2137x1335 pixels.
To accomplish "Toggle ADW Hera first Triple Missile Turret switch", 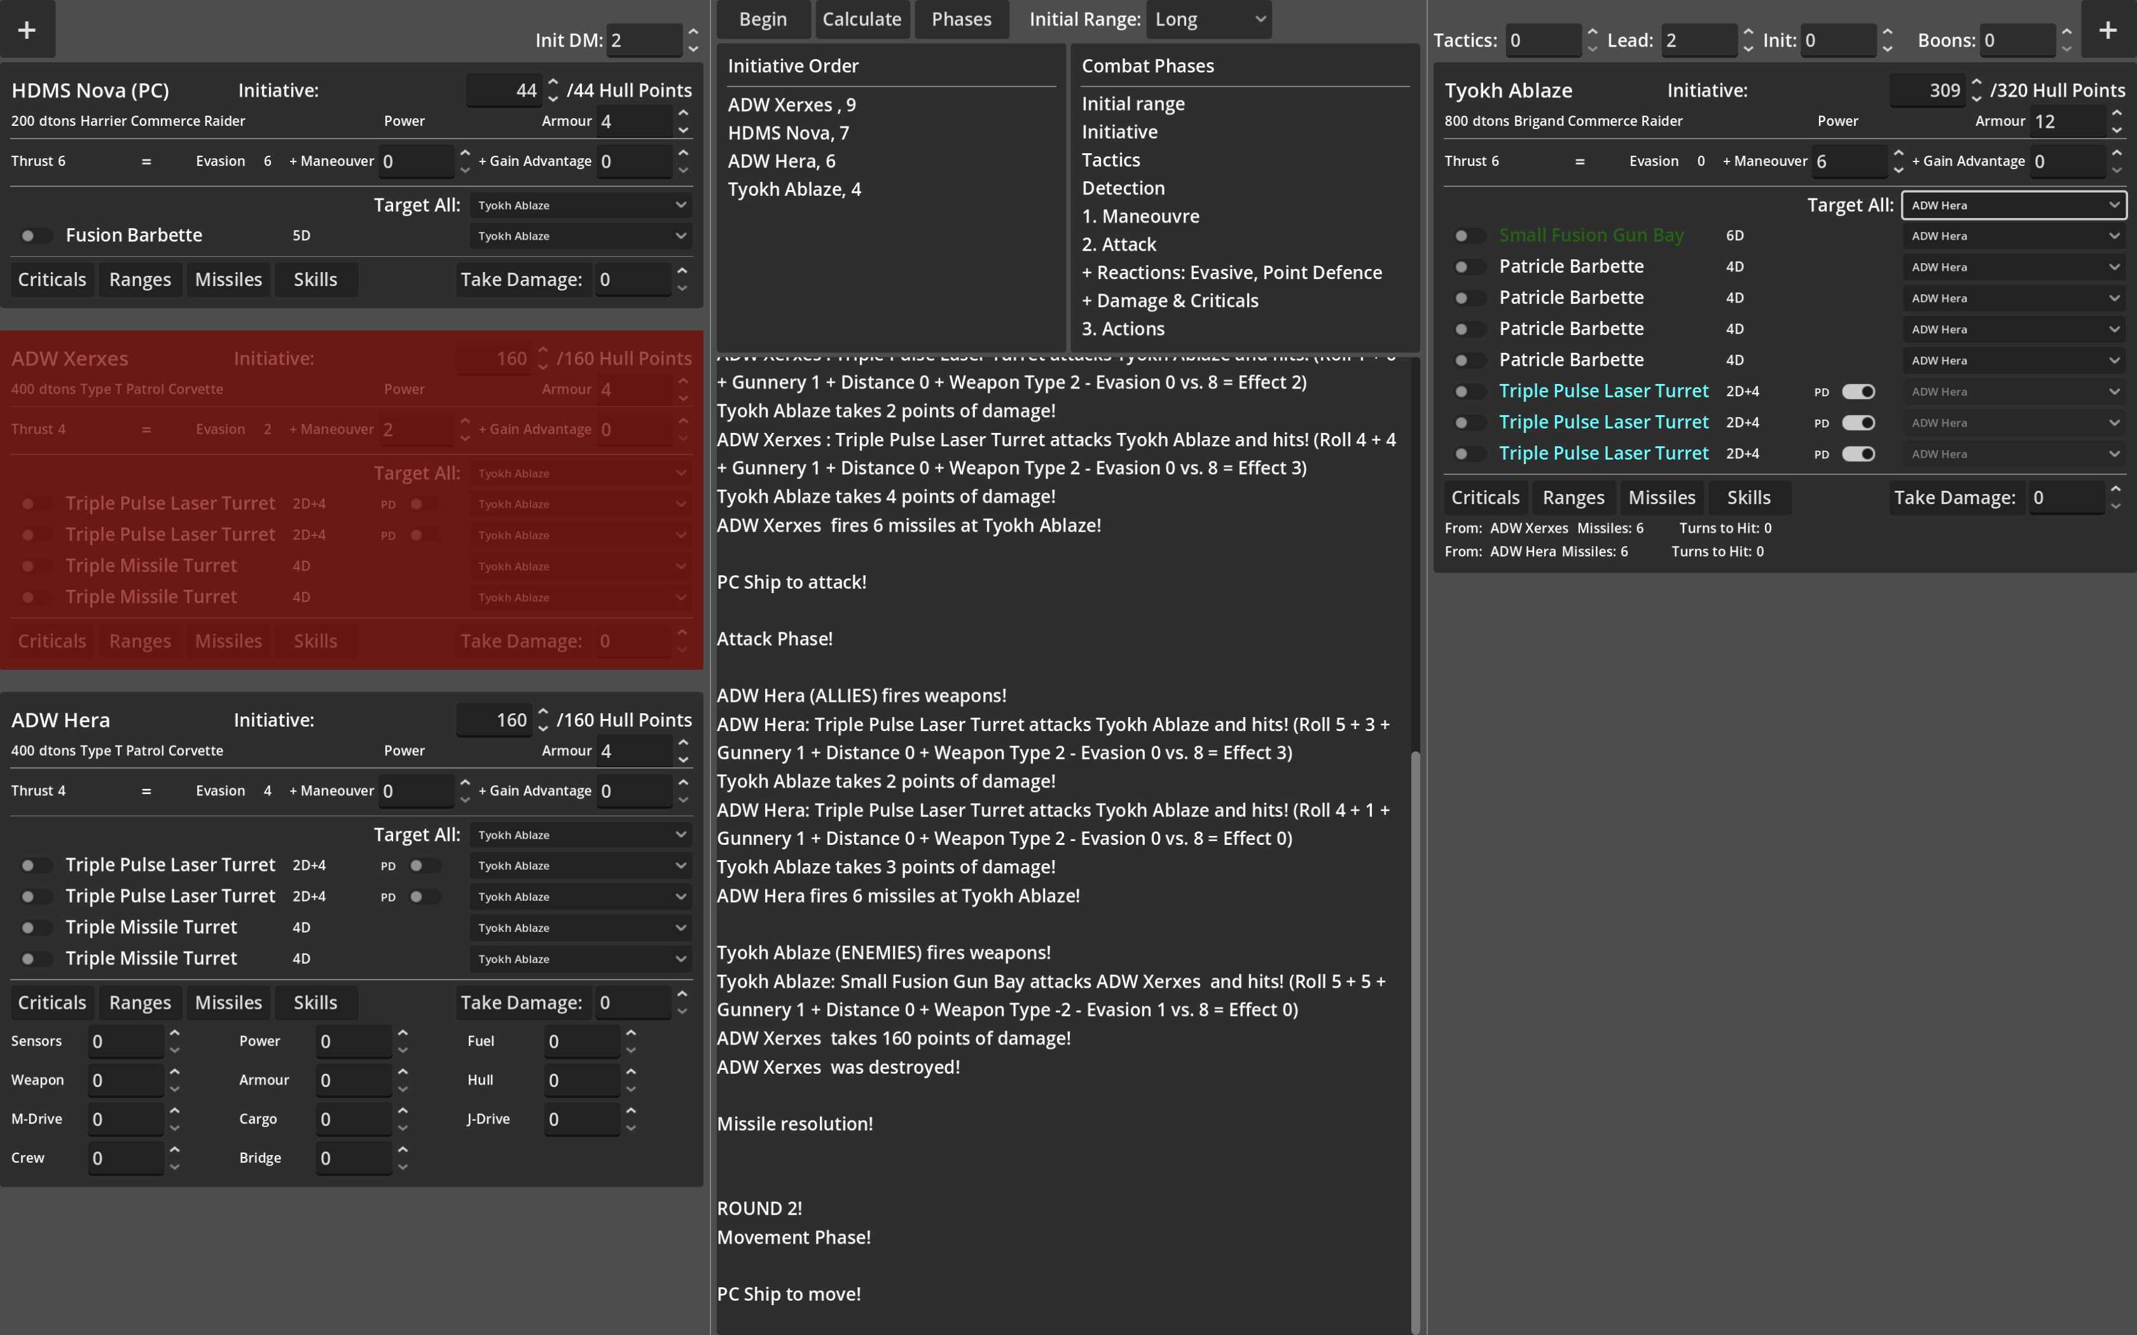I will (36, 928).
